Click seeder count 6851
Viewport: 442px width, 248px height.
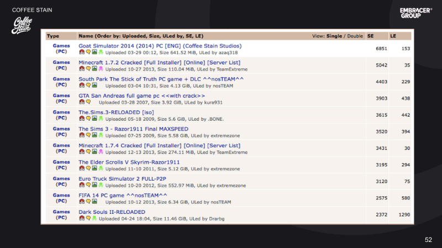pyautogui.click(x=381, y=48)
